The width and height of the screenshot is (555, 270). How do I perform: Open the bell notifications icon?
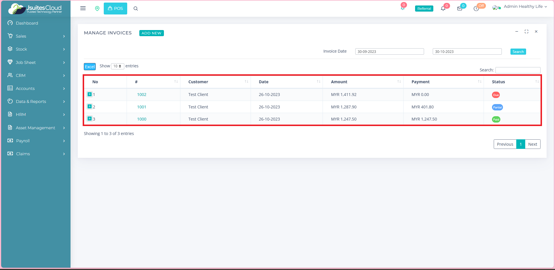click(x=443, y=9)
